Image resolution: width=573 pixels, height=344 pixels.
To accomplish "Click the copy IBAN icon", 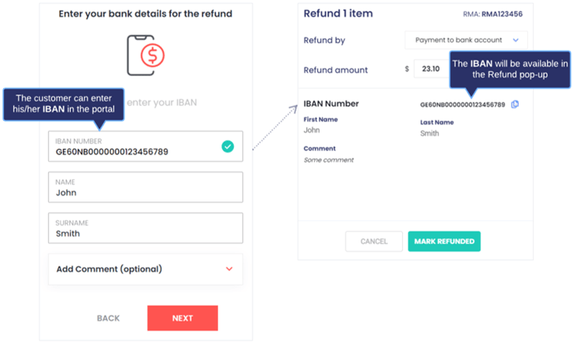I will (515, 105).
